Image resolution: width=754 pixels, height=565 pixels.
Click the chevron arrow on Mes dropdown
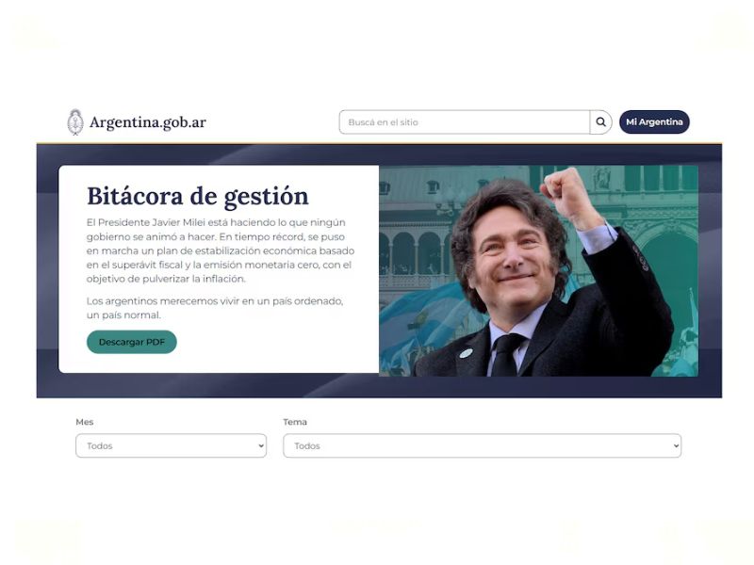point(261,445)
